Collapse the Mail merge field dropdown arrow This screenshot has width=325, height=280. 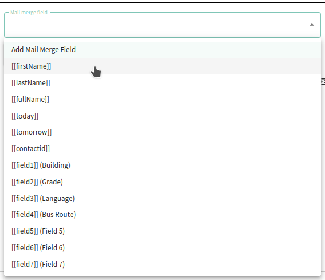[311, 25]
